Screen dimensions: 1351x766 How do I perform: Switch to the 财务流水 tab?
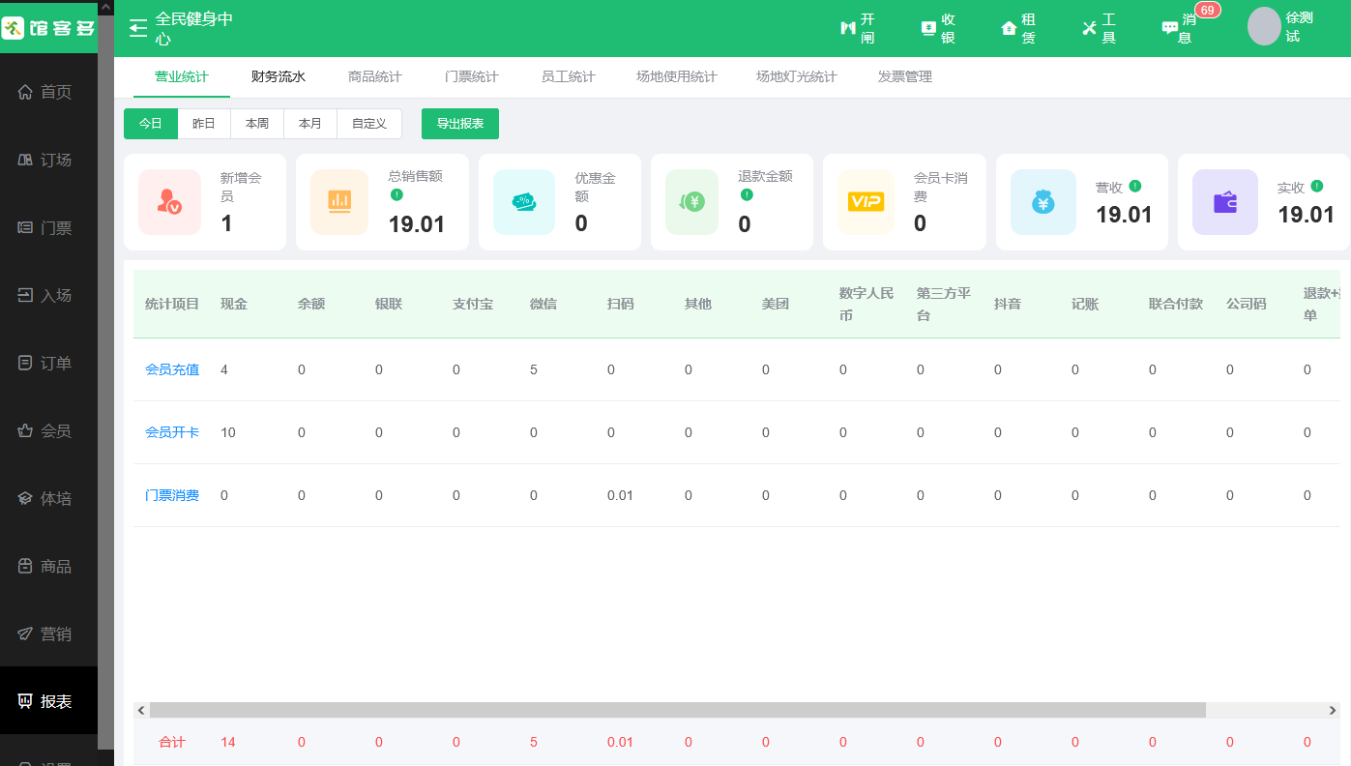tap(279, 76)
